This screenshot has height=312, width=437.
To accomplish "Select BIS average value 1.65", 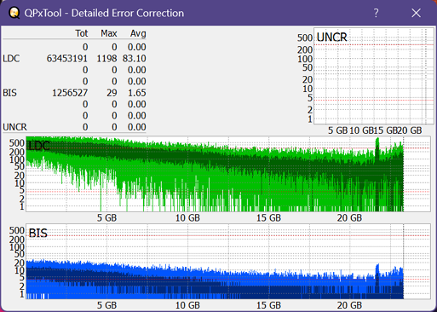I will pyautogui.click(x=137, y=93).
